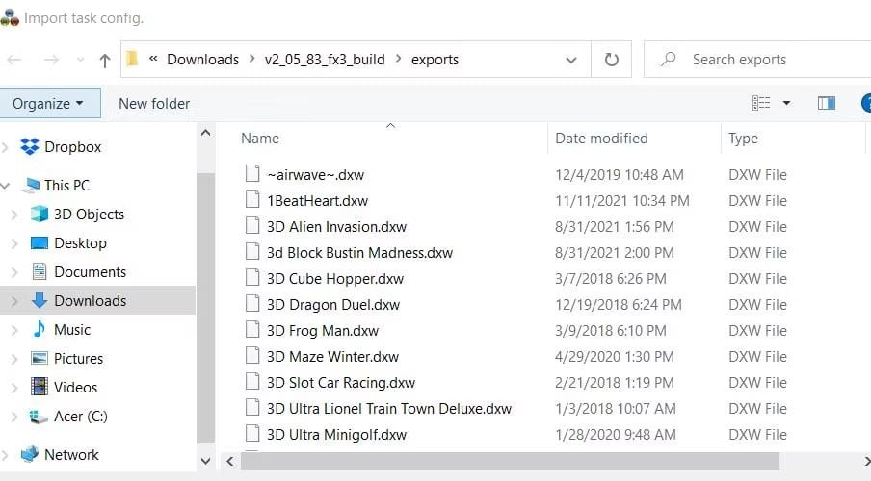The height and width of the screenshot is (481, 871).
Task: Click navigation pane scrollbar down arrow
Action: point(205,461)
